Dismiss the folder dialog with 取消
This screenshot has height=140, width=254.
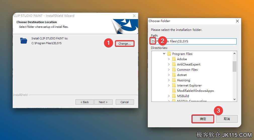[x=227, y=119]
